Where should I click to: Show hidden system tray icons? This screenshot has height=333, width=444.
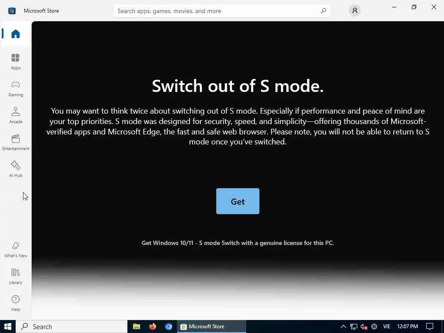(343, 326)
